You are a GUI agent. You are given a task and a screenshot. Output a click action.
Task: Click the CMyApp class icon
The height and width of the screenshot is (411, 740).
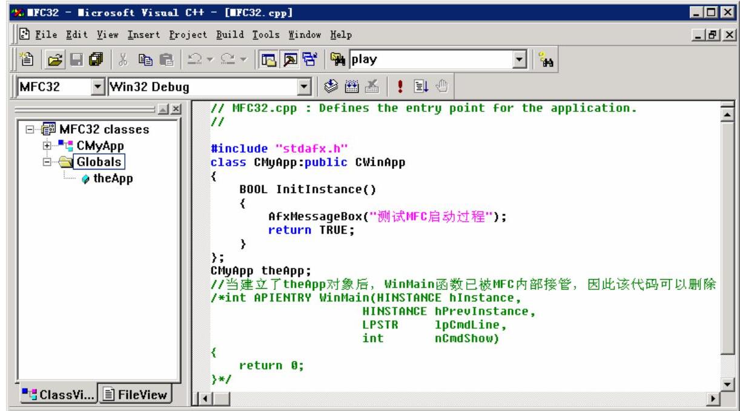pyautogui.click(x=64, y=146)
